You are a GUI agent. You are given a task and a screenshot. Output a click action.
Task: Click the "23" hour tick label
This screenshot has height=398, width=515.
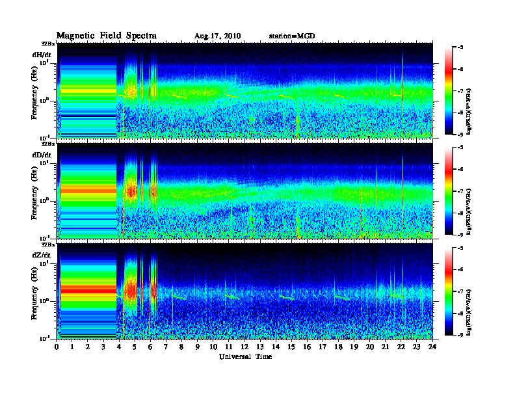point(416,347)
